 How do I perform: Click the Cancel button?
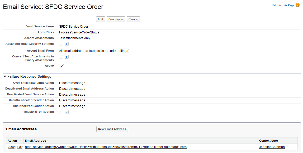click(133, 19)
